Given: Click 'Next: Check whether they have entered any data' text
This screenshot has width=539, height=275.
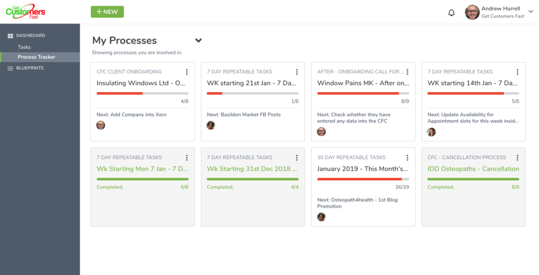Looking at the screenshot, I should click(354, 117).
